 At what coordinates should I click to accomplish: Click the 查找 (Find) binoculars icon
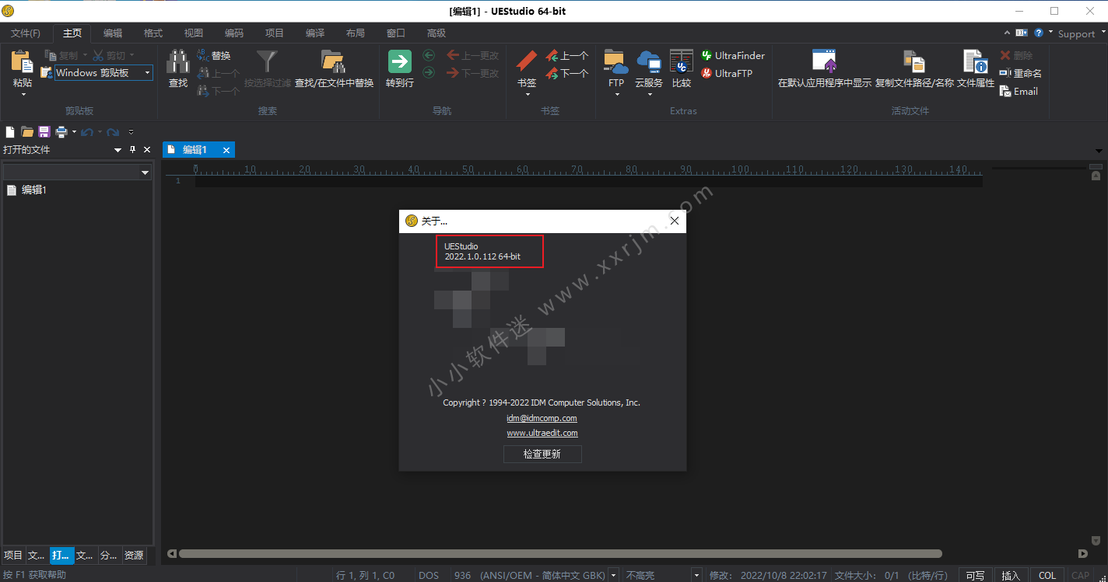[x=178, y=62]
